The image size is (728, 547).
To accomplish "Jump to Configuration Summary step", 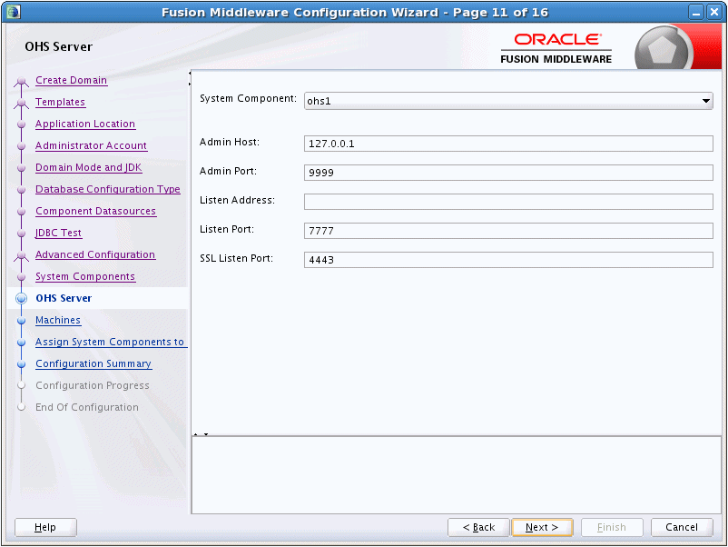I will [93, 363].
